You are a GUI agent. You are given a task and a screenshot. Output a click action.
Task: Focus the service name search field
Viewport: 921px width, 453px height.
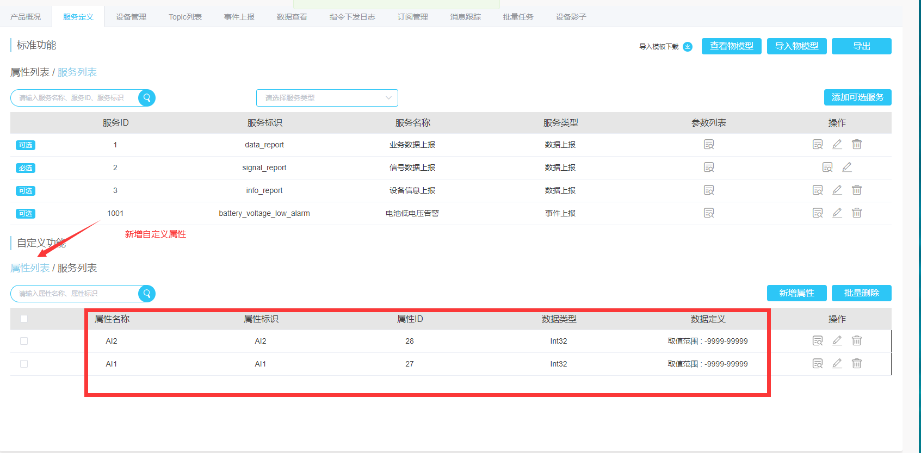click(75, 98)
